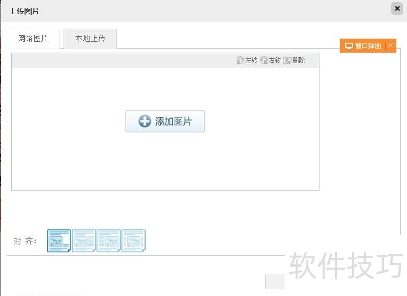Close the 上传图片 dialog
Viewport: 407px width, 296px height.
pyautogui.click(x=397, y=9)
